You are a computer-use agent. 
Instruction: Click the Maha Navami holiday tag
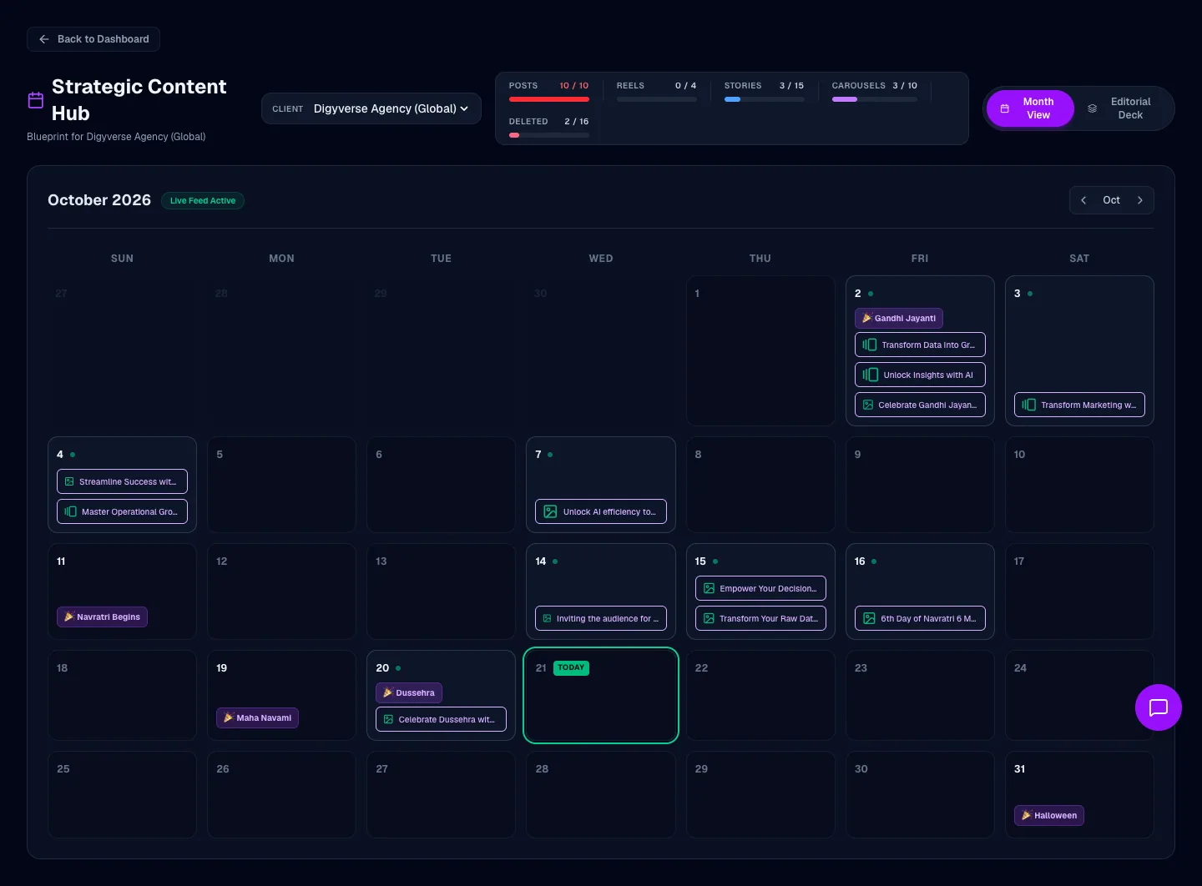coord(257,717)
